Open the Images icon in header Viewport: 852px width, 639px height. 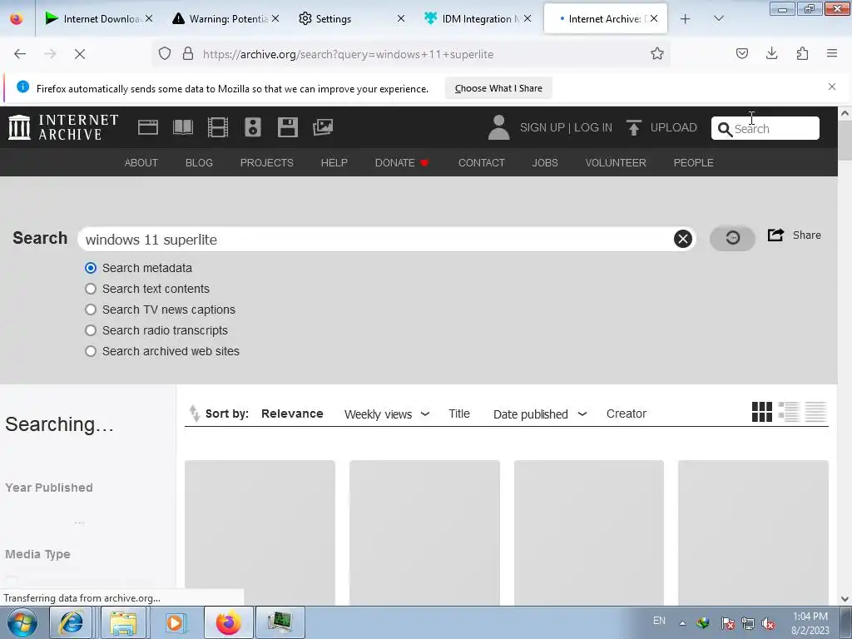(x=323, y=127)
